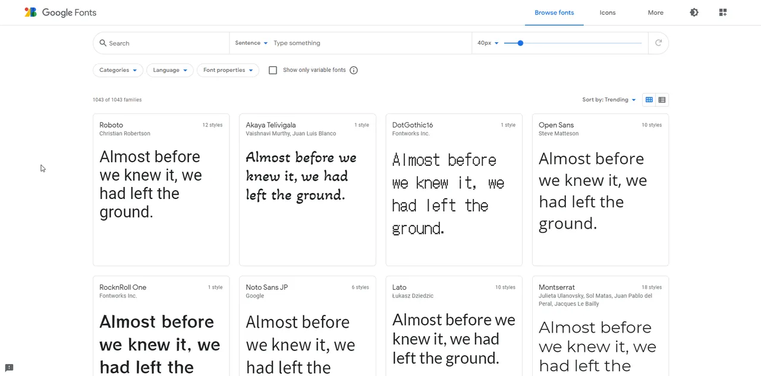Open the RocknRoll One font card
The height and width of the screenshot is (376, 761).
tap(161, 326)
